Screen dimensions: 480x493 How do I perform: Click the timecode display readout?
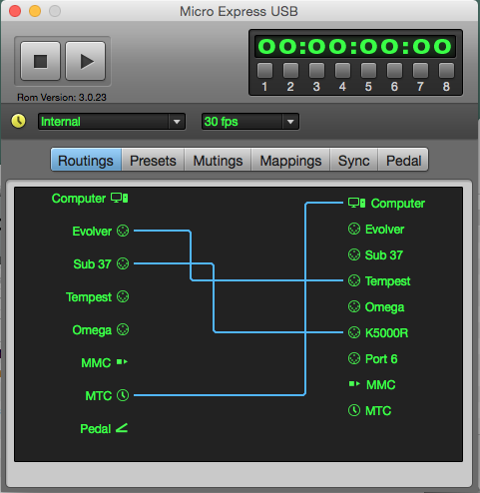click(355, 46)
